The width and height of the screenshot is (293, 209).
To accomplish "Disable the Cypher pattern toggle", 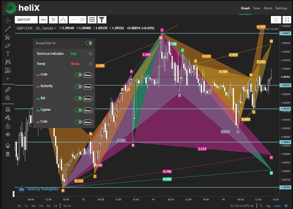I will 78,110.
